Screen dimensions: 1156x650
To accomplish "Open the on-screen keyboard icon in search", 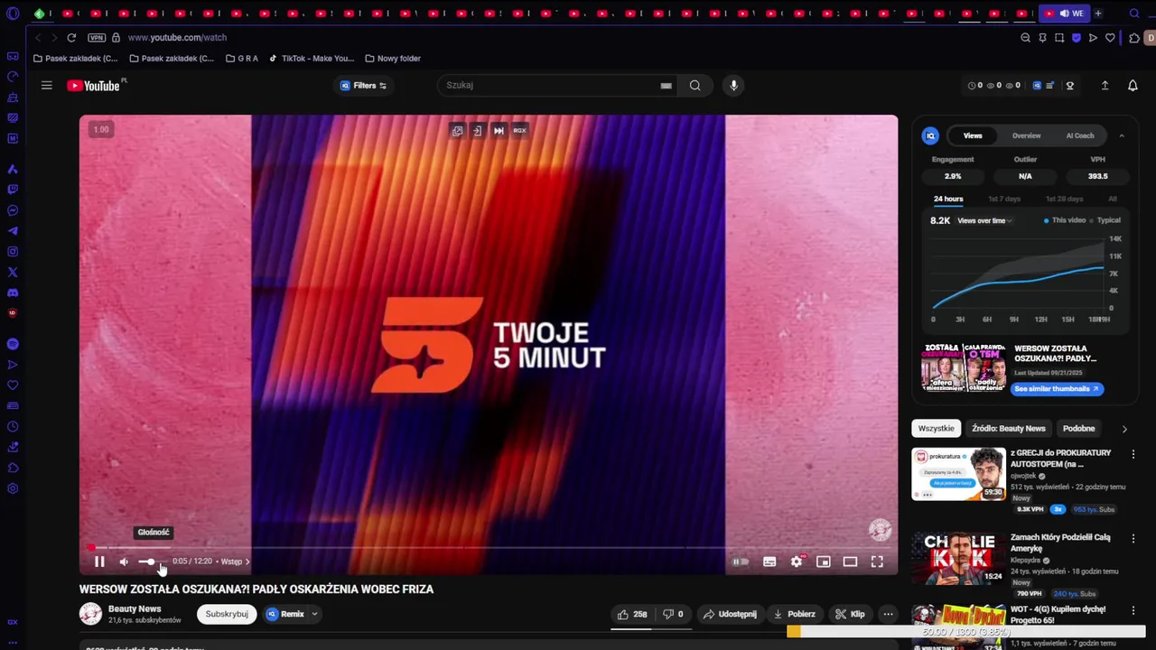I will point(666,86).
